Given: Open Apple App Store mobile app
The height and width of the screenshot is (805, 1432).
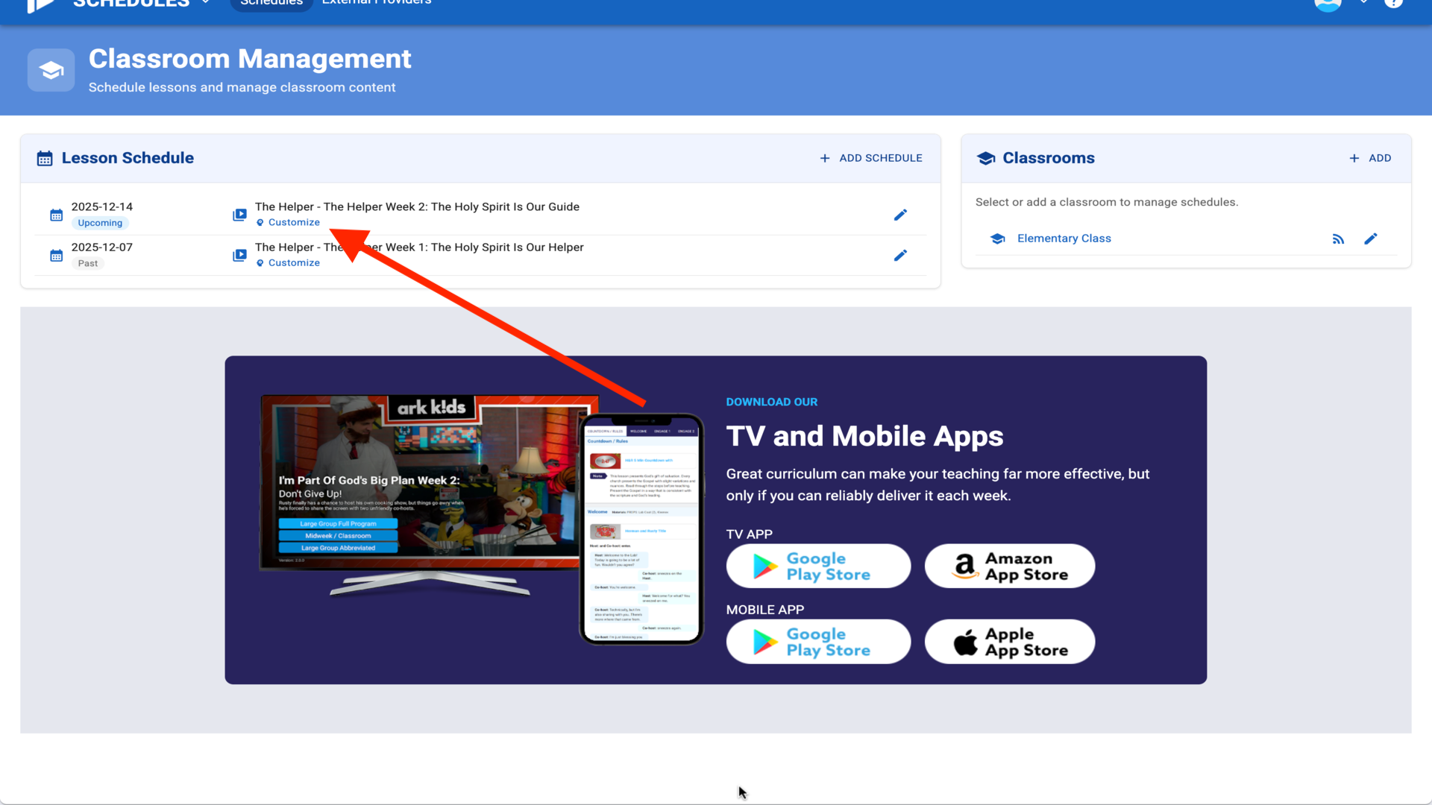Looking at the screenshot, I should [1009, 642].
